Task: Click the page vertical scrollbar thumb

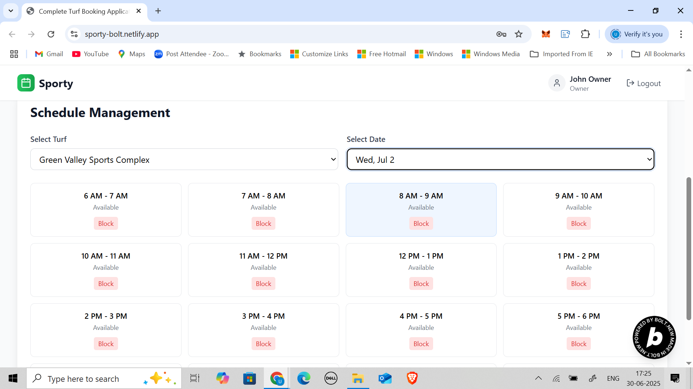Action: [689, 249]
